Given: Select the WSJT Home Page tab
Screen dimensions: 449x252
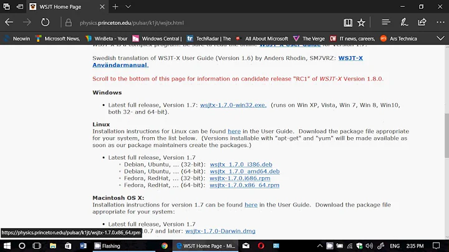Looking at the screenshot, I should click(x=67, y=7).
